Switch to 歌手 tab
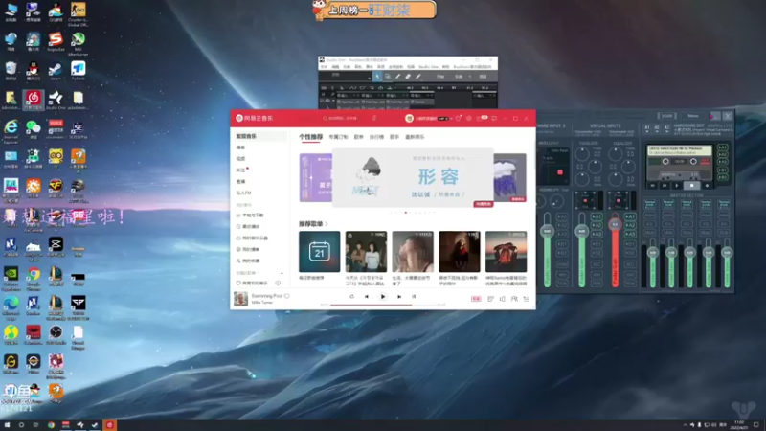Image resolution: width=766 pixels, height=431 pixels. (x=394, y=137)
